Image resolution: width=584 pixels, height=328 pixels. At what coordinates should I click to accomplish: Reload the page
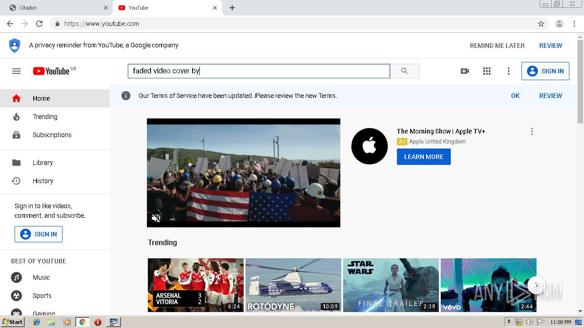39,24
